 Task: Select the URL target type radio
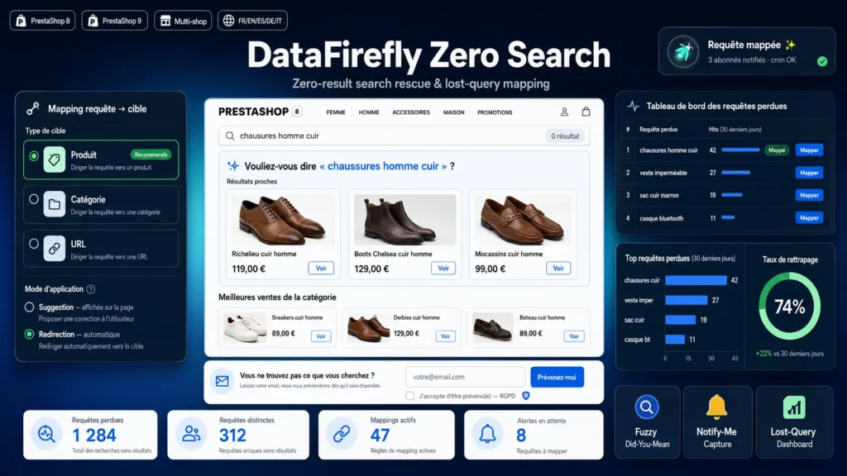point(34,244)
